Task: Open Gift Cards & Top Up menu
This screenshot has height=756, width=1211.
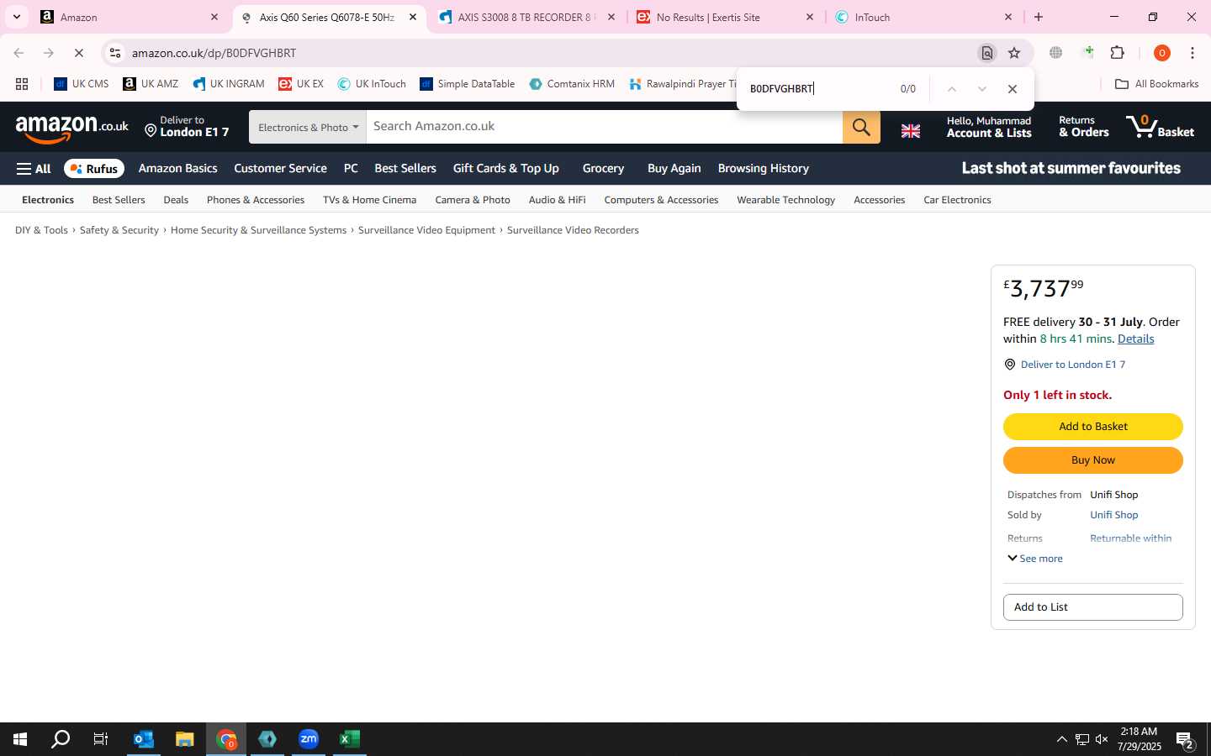Action: pyautogui.click(x=506, y=169)
